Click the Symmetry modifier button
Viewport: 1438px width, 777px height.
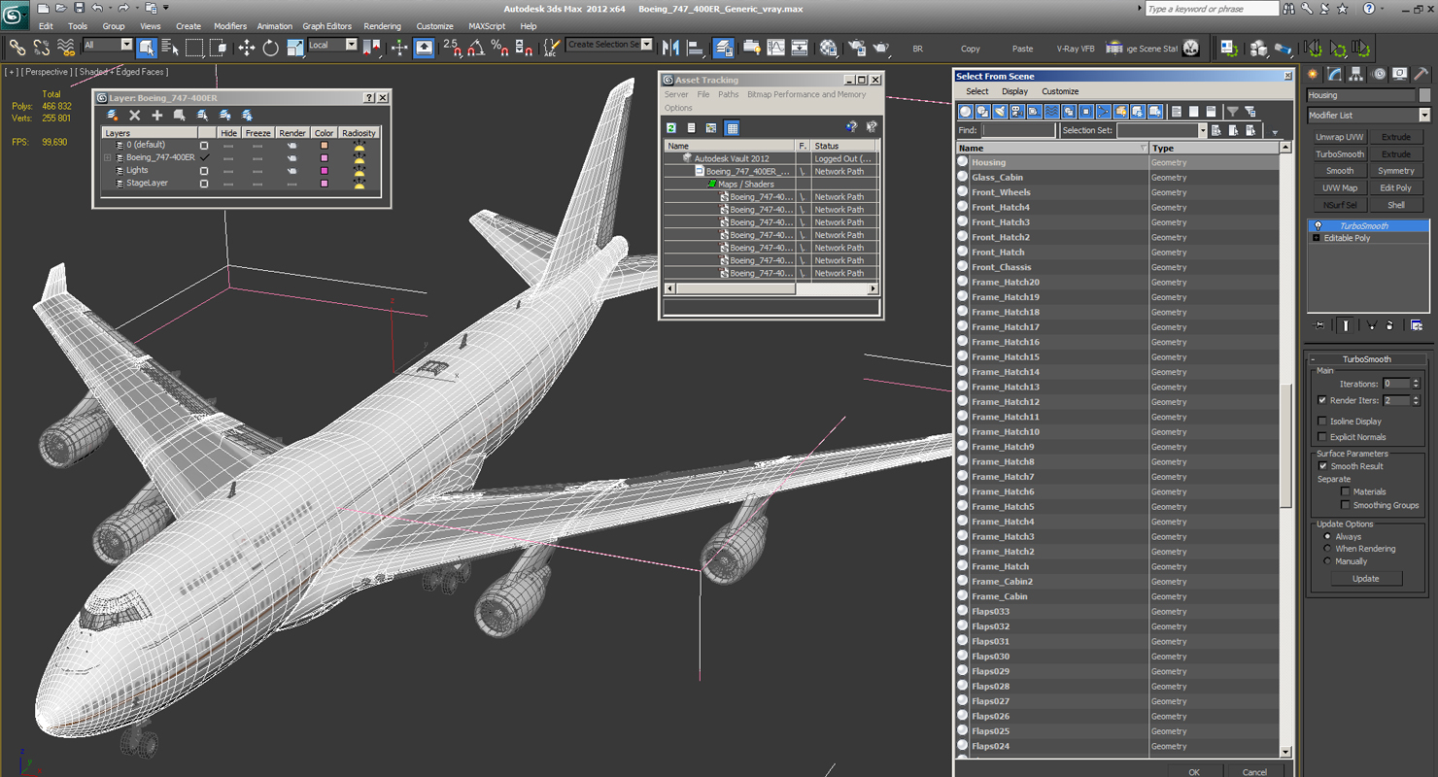pos(1396,171)
